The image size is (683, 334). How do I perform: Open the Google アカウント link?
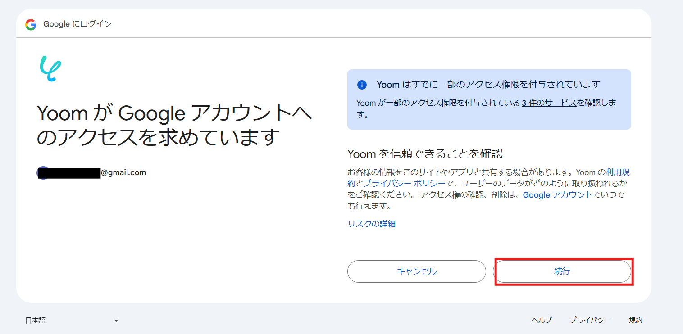(558, 195)
